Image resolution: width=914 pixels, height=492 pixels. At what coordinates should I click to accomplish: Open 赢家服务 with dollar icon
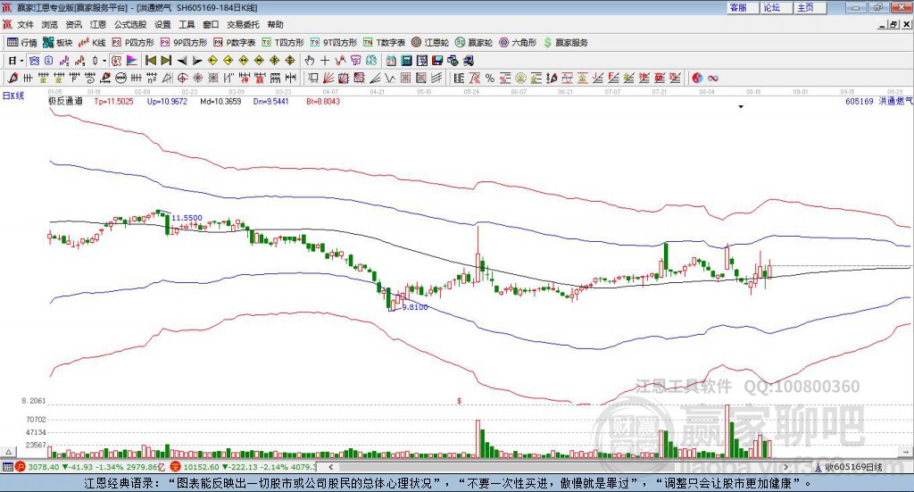coord(566,43)
